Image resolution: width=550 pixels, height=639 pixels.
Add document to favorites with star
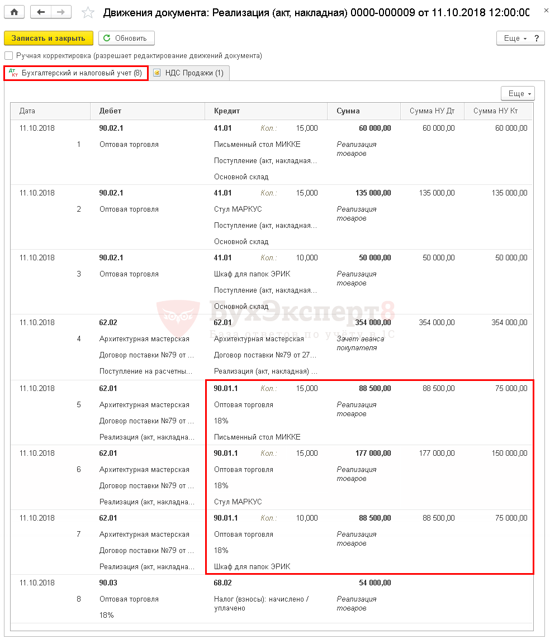[x=88, y=12]
